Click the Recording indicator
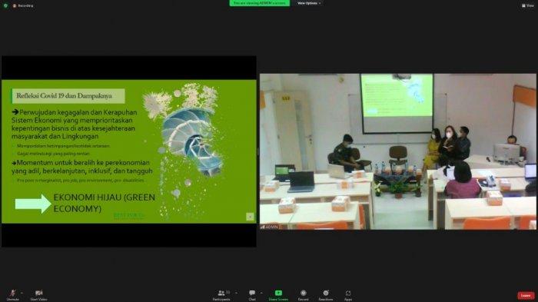 (23, 5)
